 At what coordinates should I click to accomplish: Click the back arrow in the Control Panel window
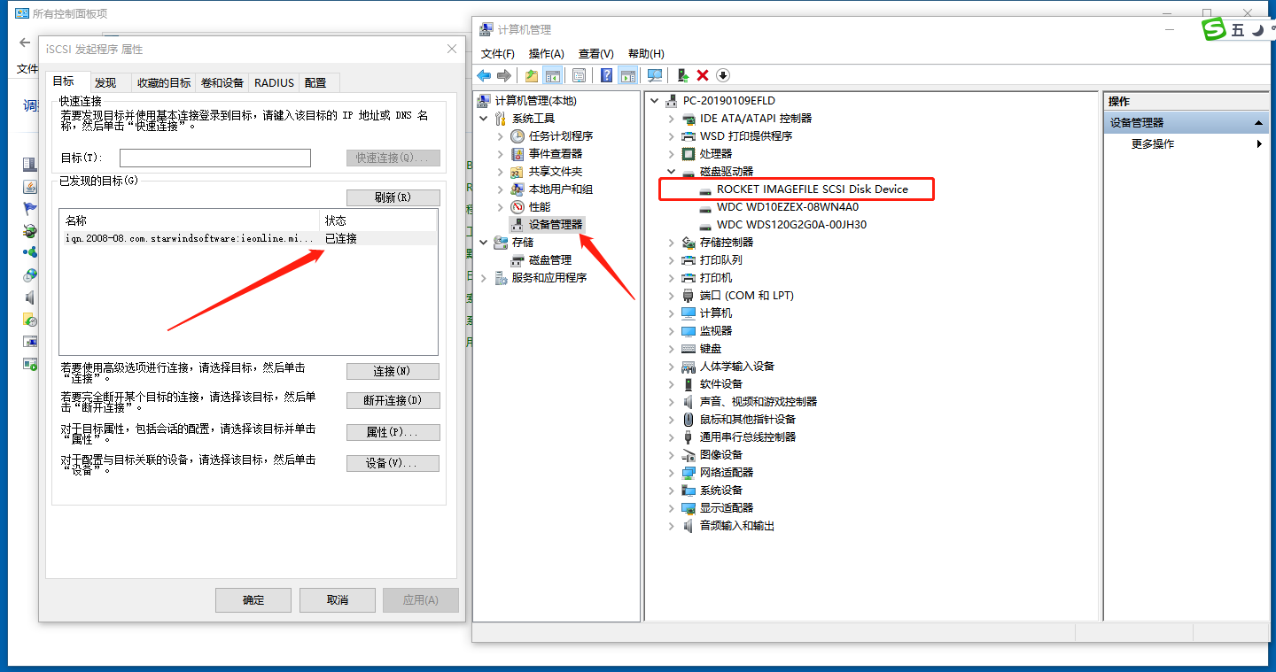(x=25, y=42)
